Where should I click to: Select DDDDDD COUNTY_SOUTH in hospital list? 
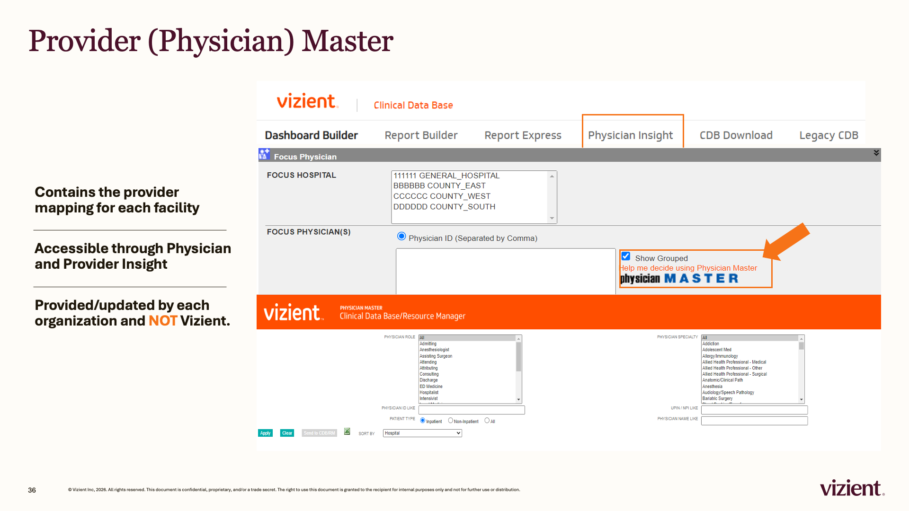[444, 207]
